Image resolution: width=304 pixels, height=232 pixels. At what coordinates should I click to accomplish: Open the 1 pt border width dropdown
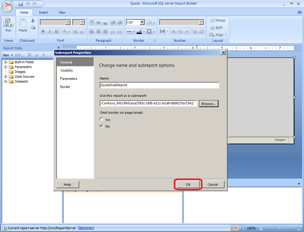(x=142, y=22)
